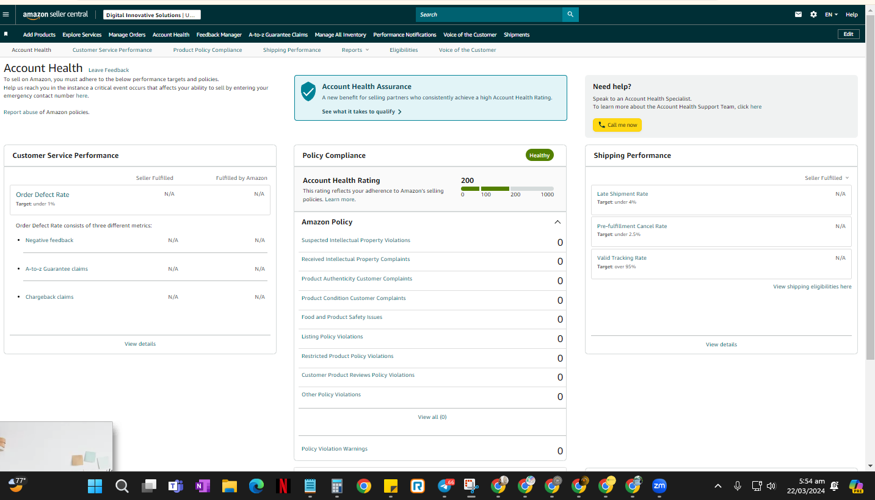This screenshot has height=500, width=875.
Task: Click the Leave Feedback link
Action: (109, 70)
